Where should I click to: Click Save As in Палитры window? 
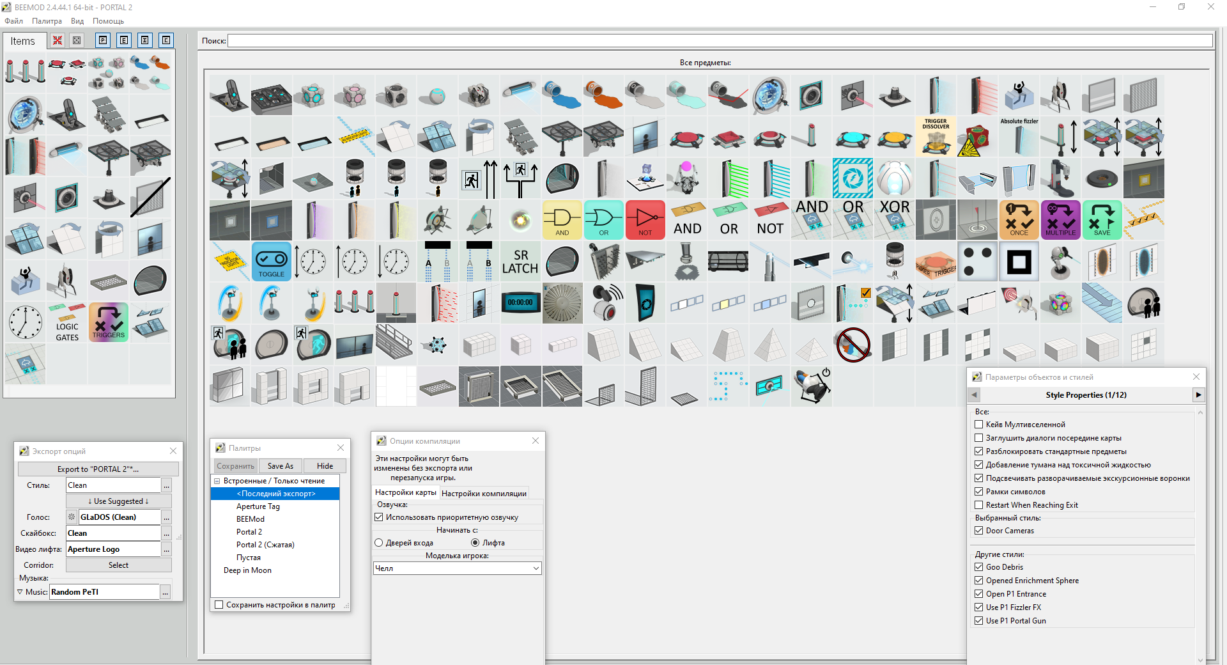[281, 466]
